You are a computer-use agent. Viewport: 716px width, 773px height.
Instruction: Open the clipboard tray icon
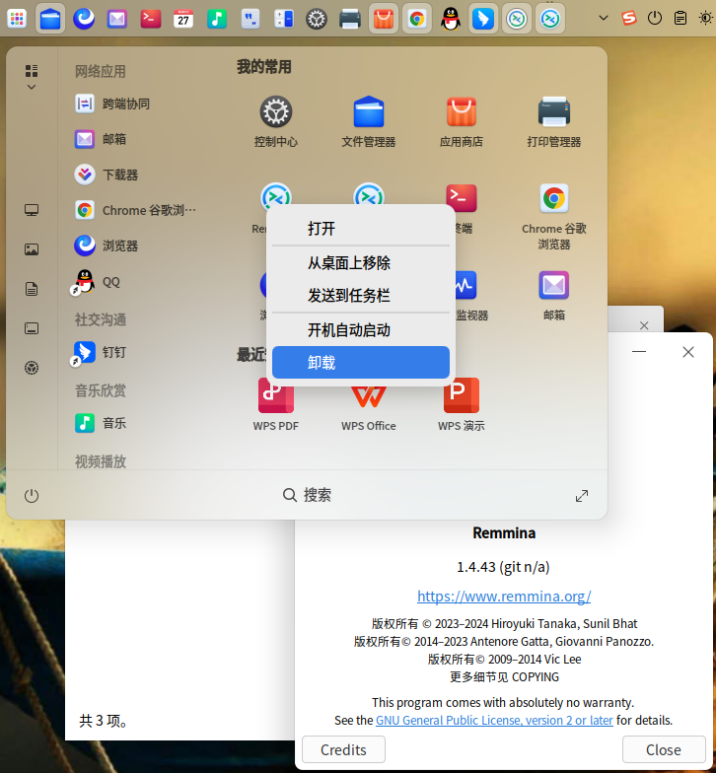(x=680, y=19)
